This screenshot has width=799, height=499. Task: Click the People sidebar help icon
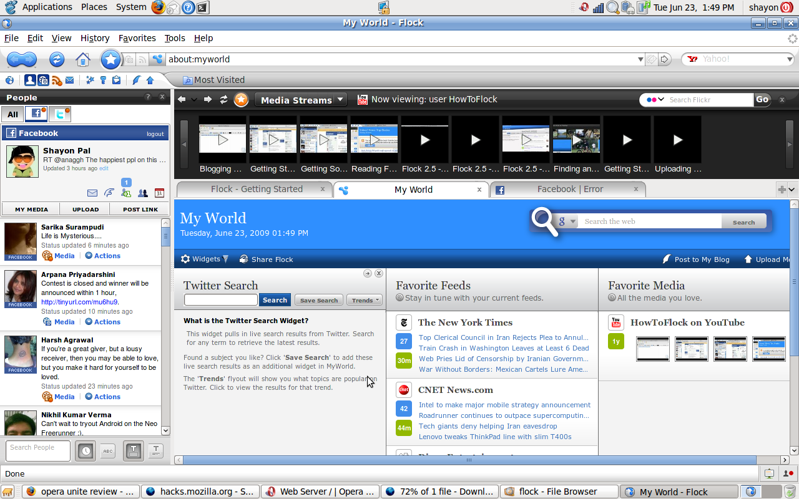point(148,97)
